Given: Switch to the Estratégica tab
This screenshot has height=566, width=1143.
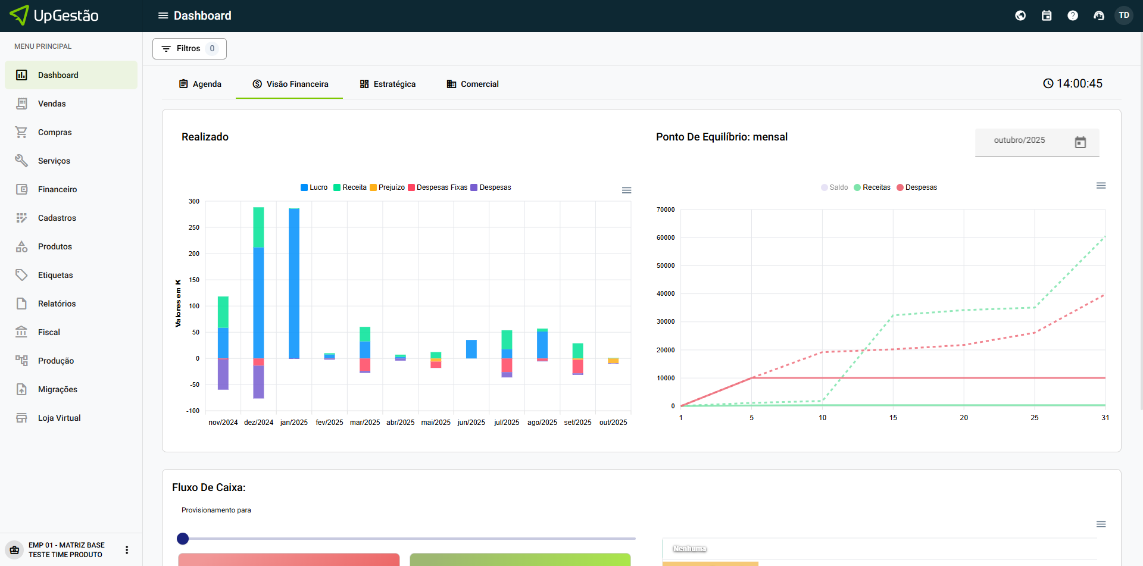Looking at the screenshot, I should (x=388, y=84).
